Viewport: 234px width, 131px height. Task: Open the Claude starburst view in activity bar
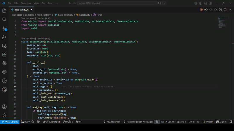pos(4,63)
